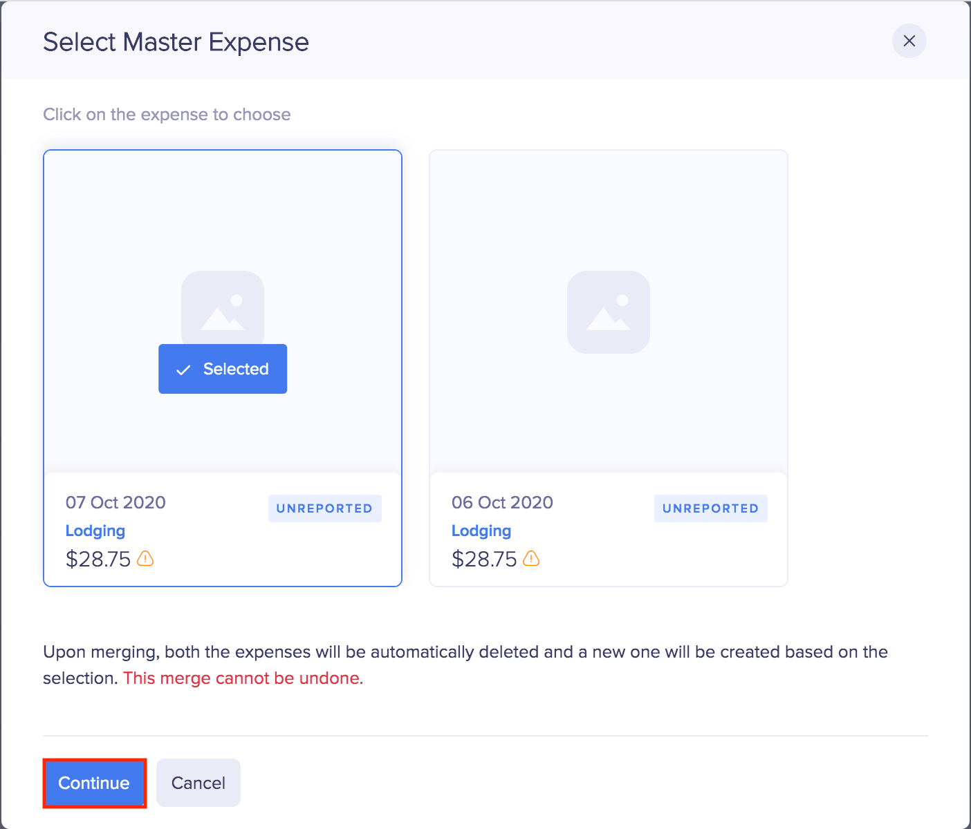
Task: Click the UNREPORTED badge on the 06 Oct expense
Action: tap(710, 508)
